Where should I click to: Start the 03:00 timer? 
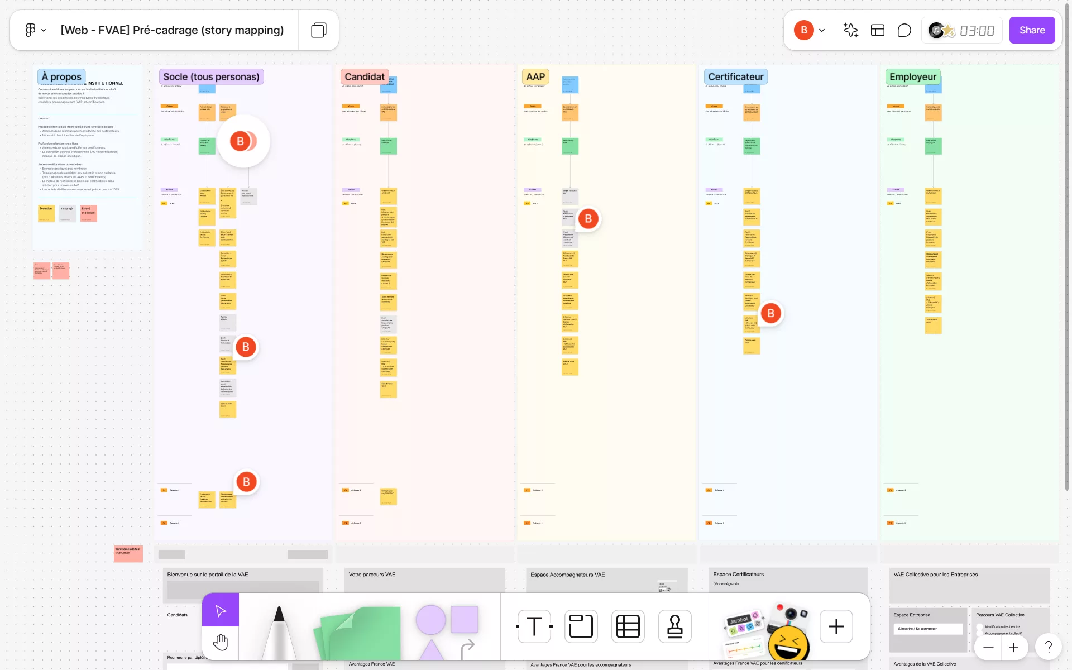pyautogui.click(x=977, y=31)
